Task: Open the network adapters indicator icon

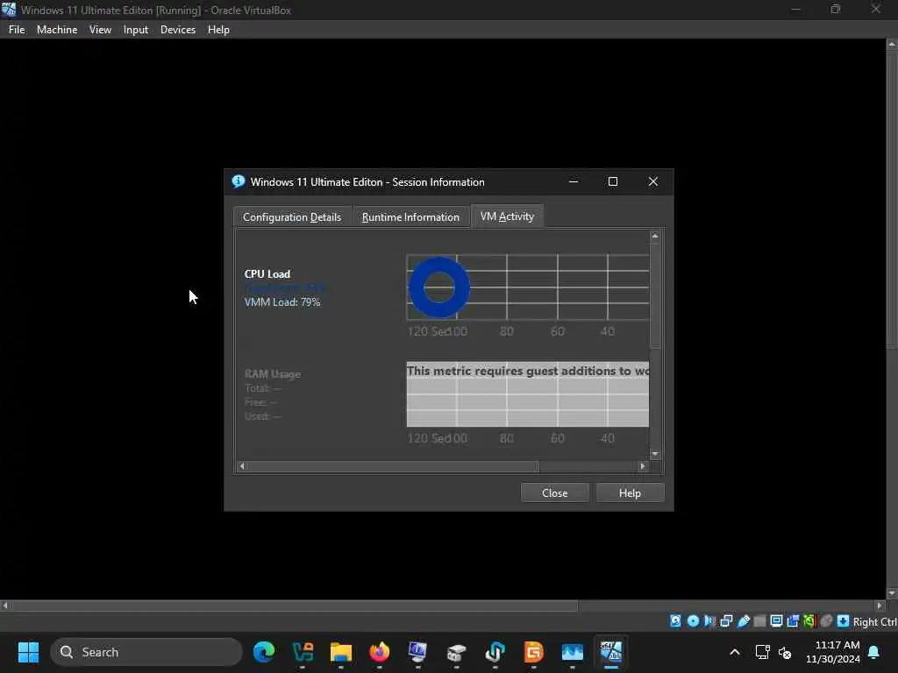Action: [x=726, y=621]
